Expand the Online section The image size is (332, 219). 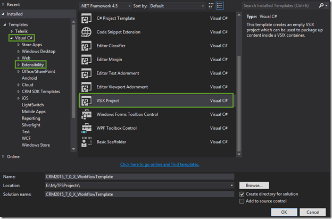(x=3, y=157)
